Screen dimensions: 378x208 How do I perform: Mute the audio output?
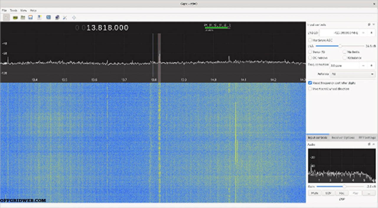315,193
